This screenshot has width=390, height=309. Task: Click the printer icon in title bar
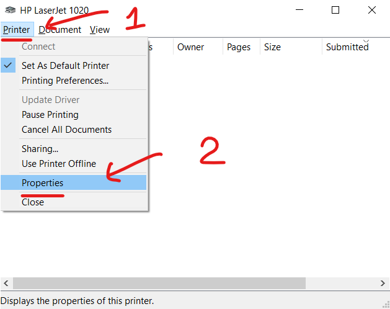(9, 11)
